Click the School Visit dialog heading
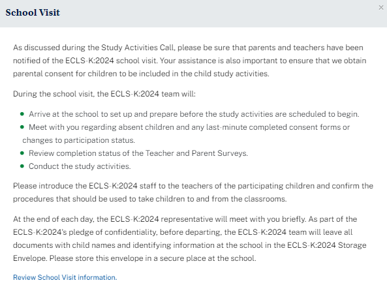This screenshot has height=287, width=387. pos(33,12)
